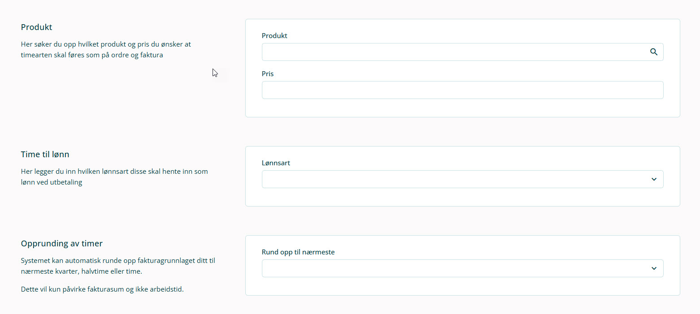Click the Time til lønn description text
Screen dimensions: 700x314
[114, 177]
